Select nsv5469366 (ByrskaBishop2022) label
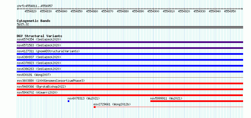This screenshot has height=118, width=251. [x=41, y=87]
